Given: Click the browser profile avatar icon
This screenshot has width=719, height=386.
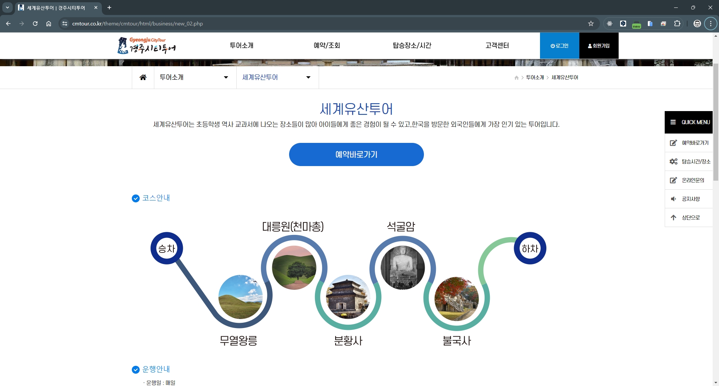Looking at the screenshot, I should coord(697,24).
